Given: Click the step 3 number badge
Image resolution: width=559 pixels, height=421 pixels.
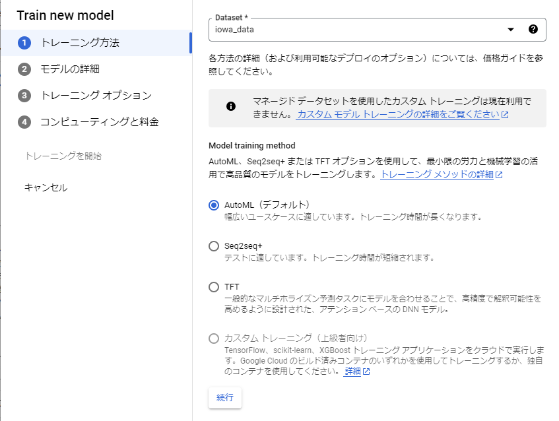Looking at the screenshot, I should 24,96.
